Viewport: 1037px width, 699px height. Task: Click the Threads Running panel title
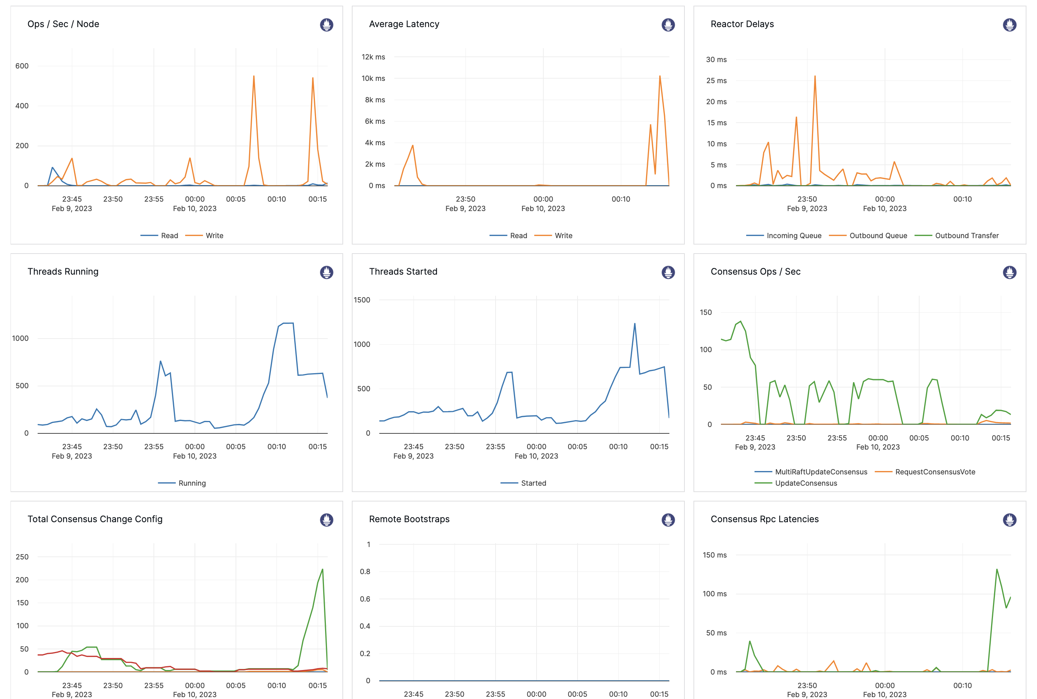pos(63,272)
